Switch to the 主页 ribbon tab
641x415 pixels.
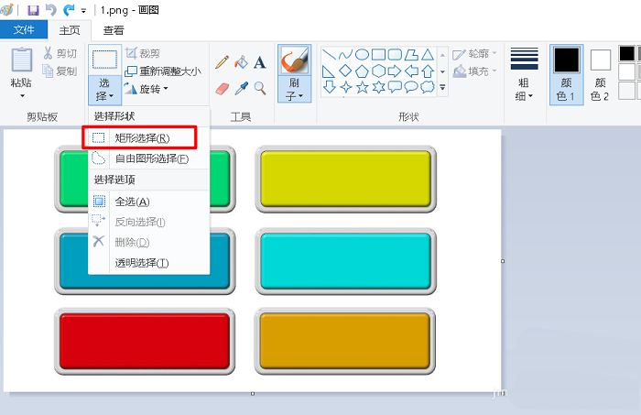pos(69,30)
